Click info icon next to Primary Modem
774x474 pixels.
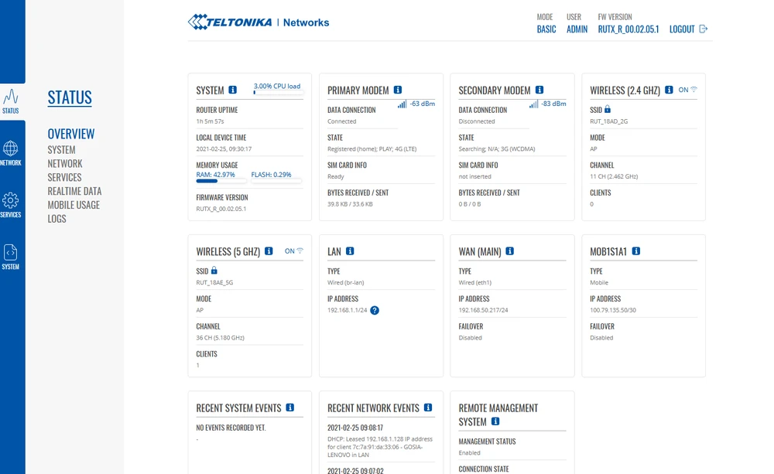pyautogui.click(x=398, y=90)
